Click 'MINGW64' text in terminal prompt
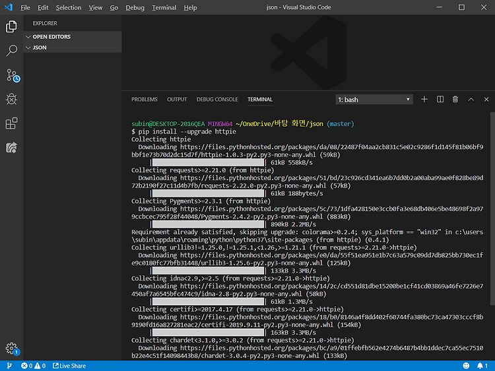The width and height of the screenshot is (495, 371). point(220,123)
